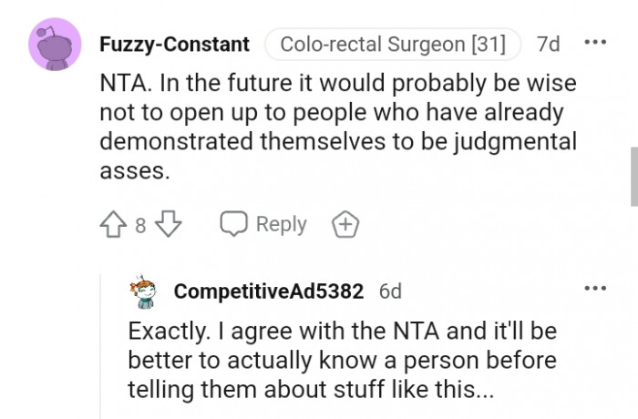Downvote Fuzzy-Constant's comment
The image size is (638, 419).
pyautogui.click(x=168, y=224)
